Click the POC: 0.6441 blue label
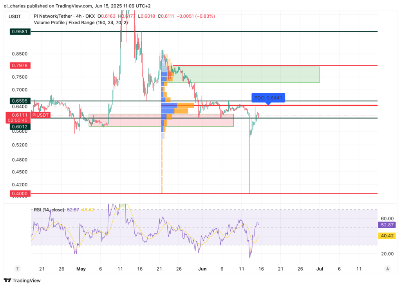 268,97
